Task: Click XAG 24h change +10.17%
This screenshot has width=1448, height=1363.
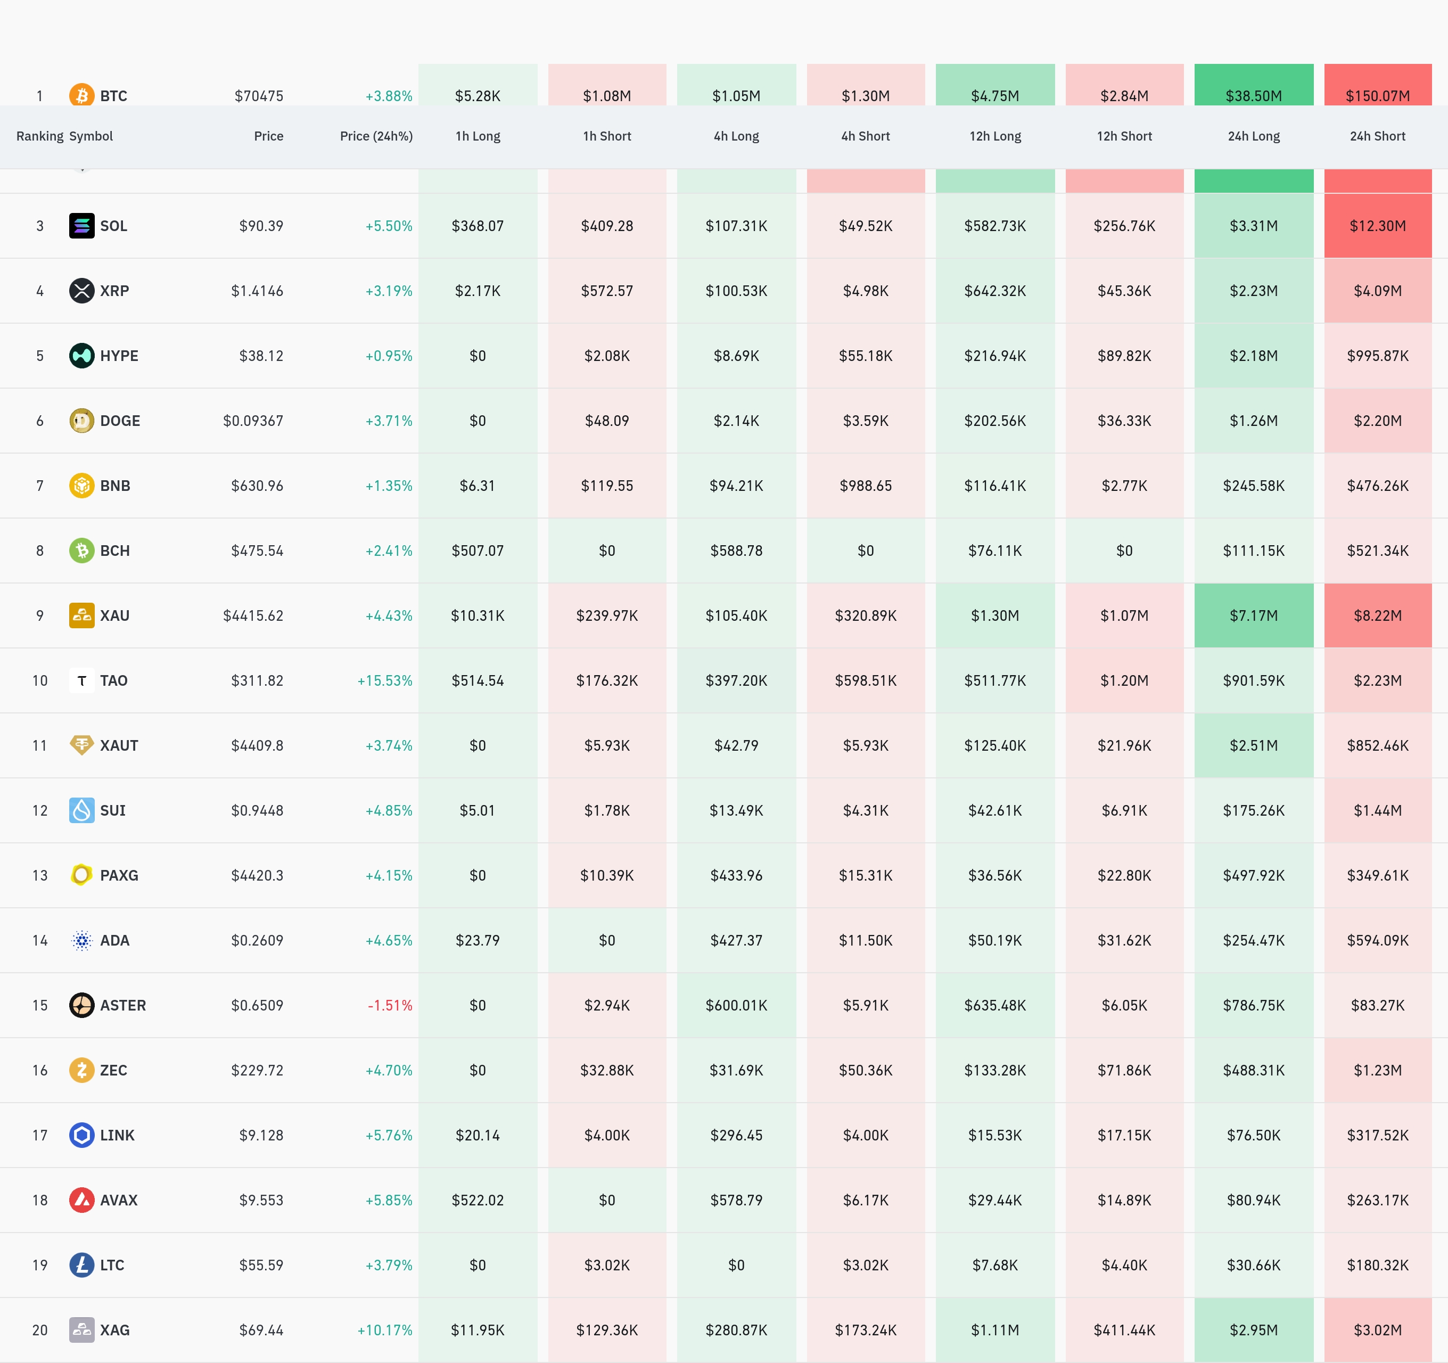Action: coord(384,1330)
